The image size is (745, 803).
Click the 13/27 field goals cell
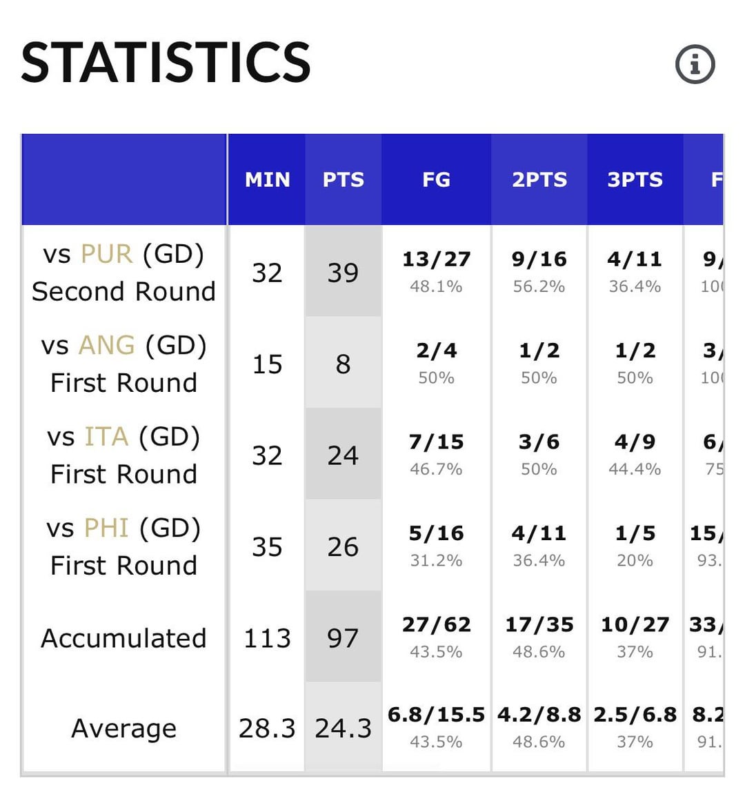click(436, 259)
